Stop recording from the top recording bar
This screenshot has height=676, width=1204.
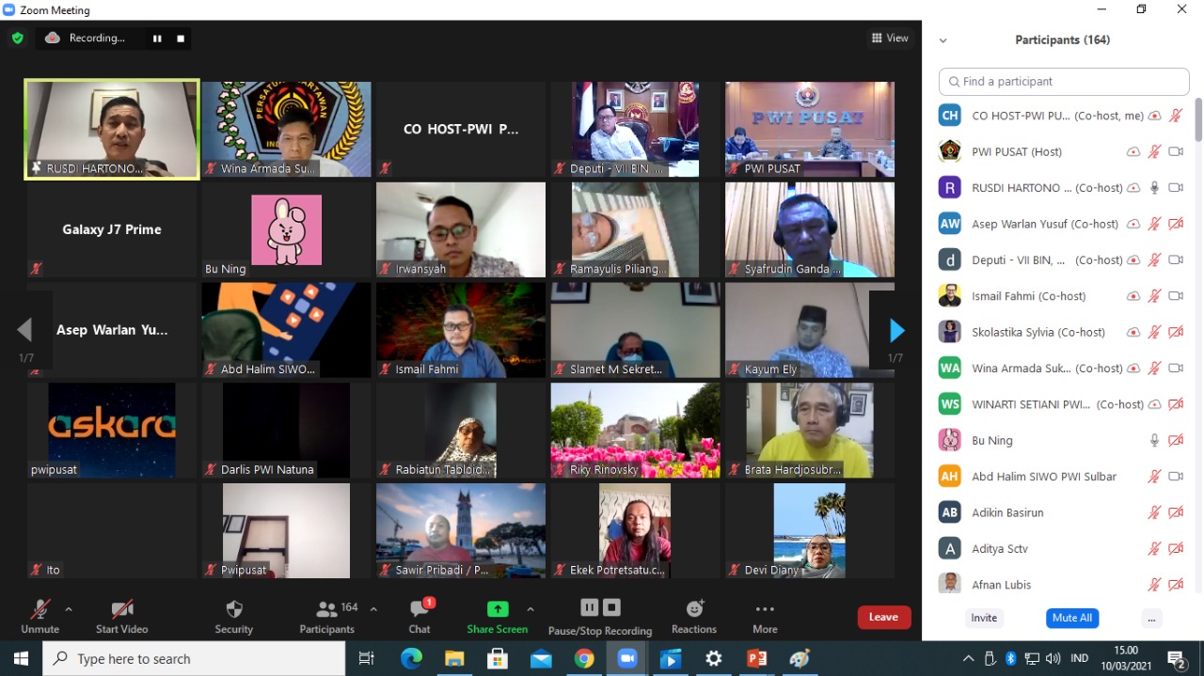click(x=181, y=39)
